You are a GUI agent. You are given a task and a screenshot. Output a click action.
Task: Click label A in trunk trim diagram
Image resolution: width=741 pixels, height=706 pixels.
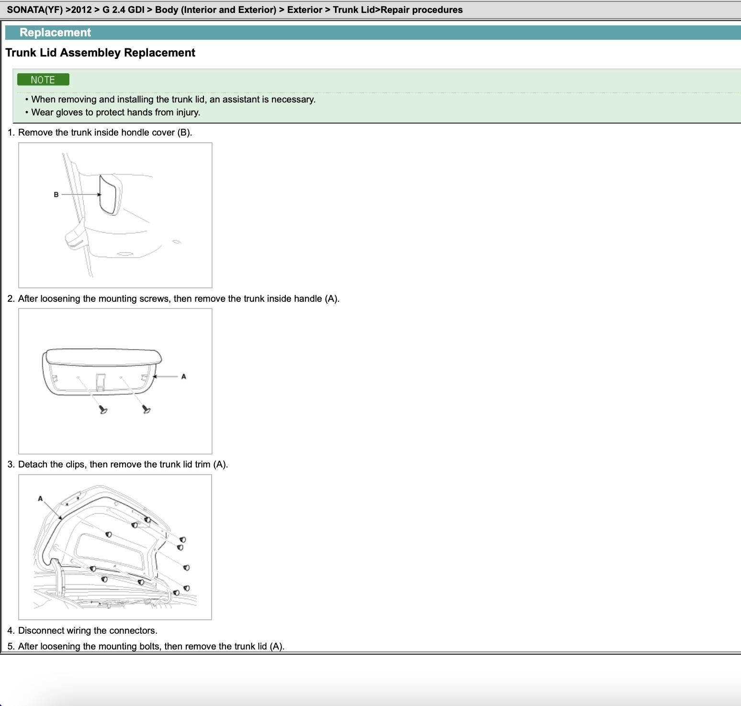click(40, 499)
